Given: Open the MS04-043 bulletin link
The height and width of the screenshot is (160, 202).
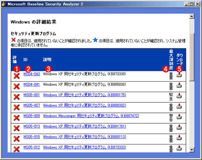Looking at the screenshot, I should coord(32,74).
